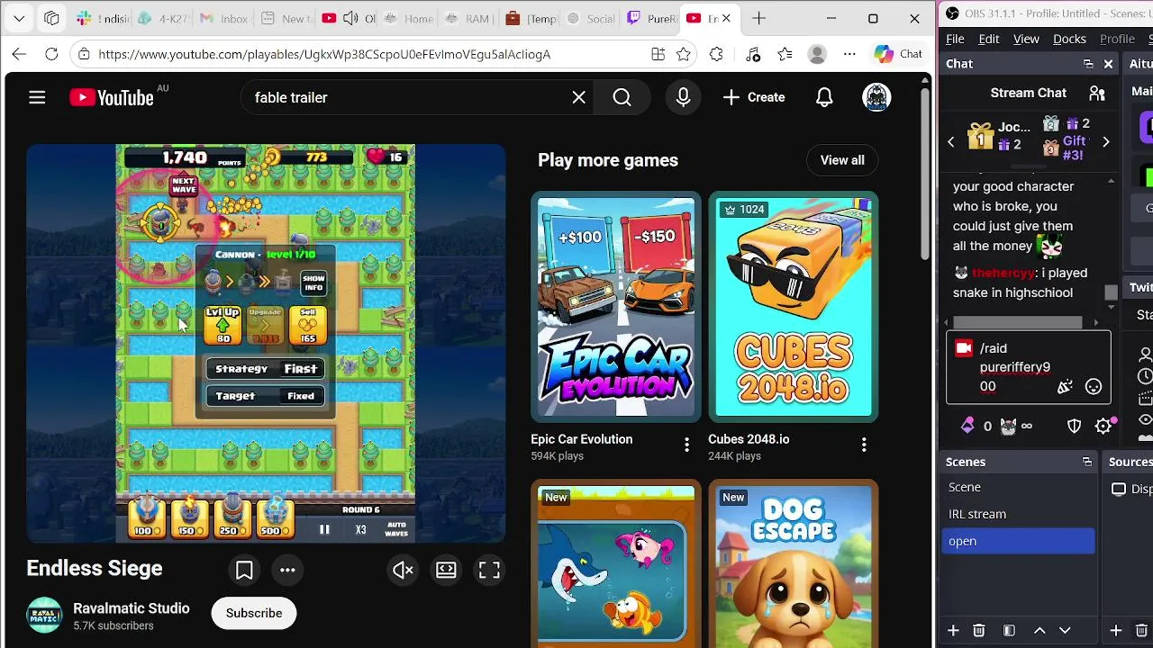
Task: Sell the cannon for 165
Action: pyautogui.click(x=308, y=325)
